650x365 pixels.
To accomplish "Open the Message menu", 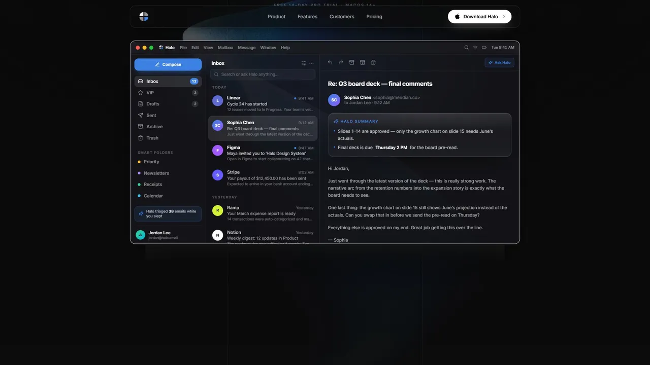I will click(247, 48).
